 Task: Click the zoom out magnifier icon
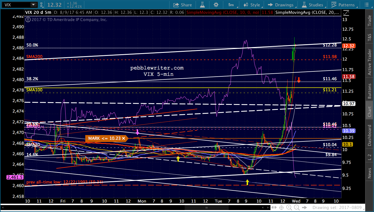tap(296, 208)
